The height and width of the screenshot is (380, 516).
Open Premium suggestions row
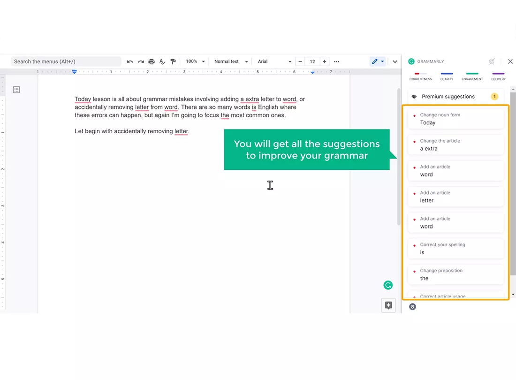click(x=456, y=96)
